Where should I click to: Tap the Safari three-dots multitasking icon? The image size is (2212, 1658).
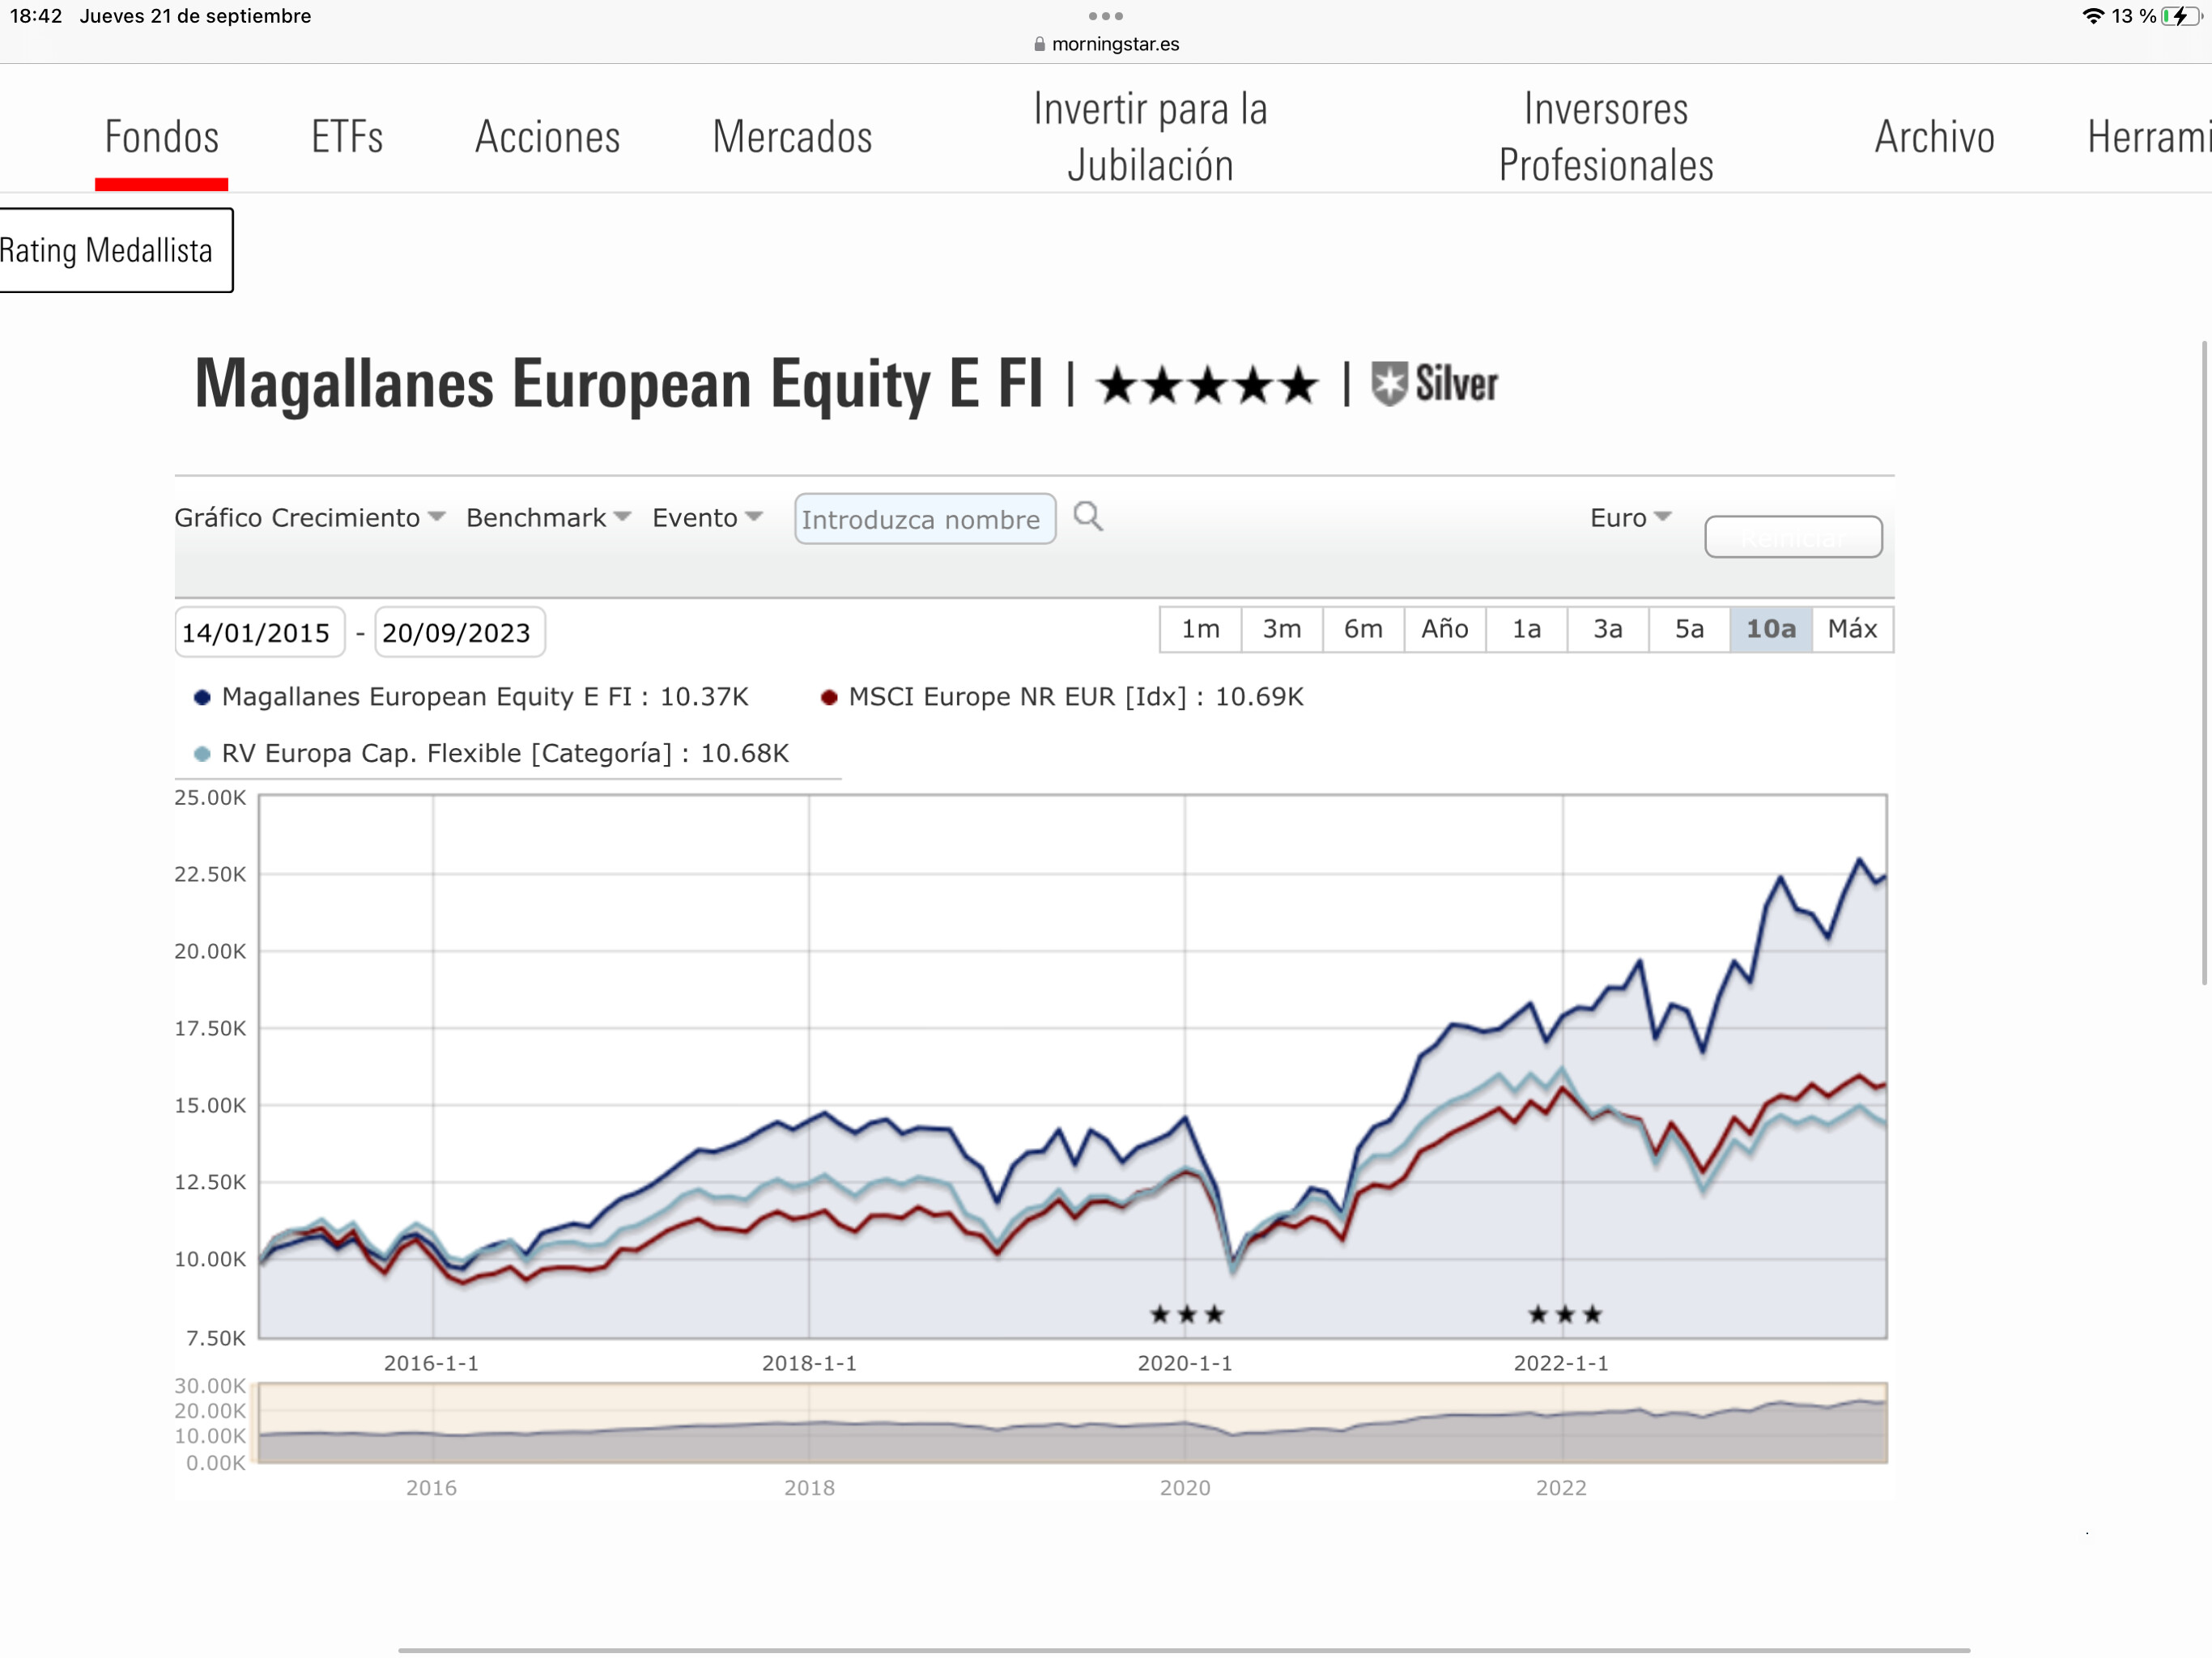1106,16
